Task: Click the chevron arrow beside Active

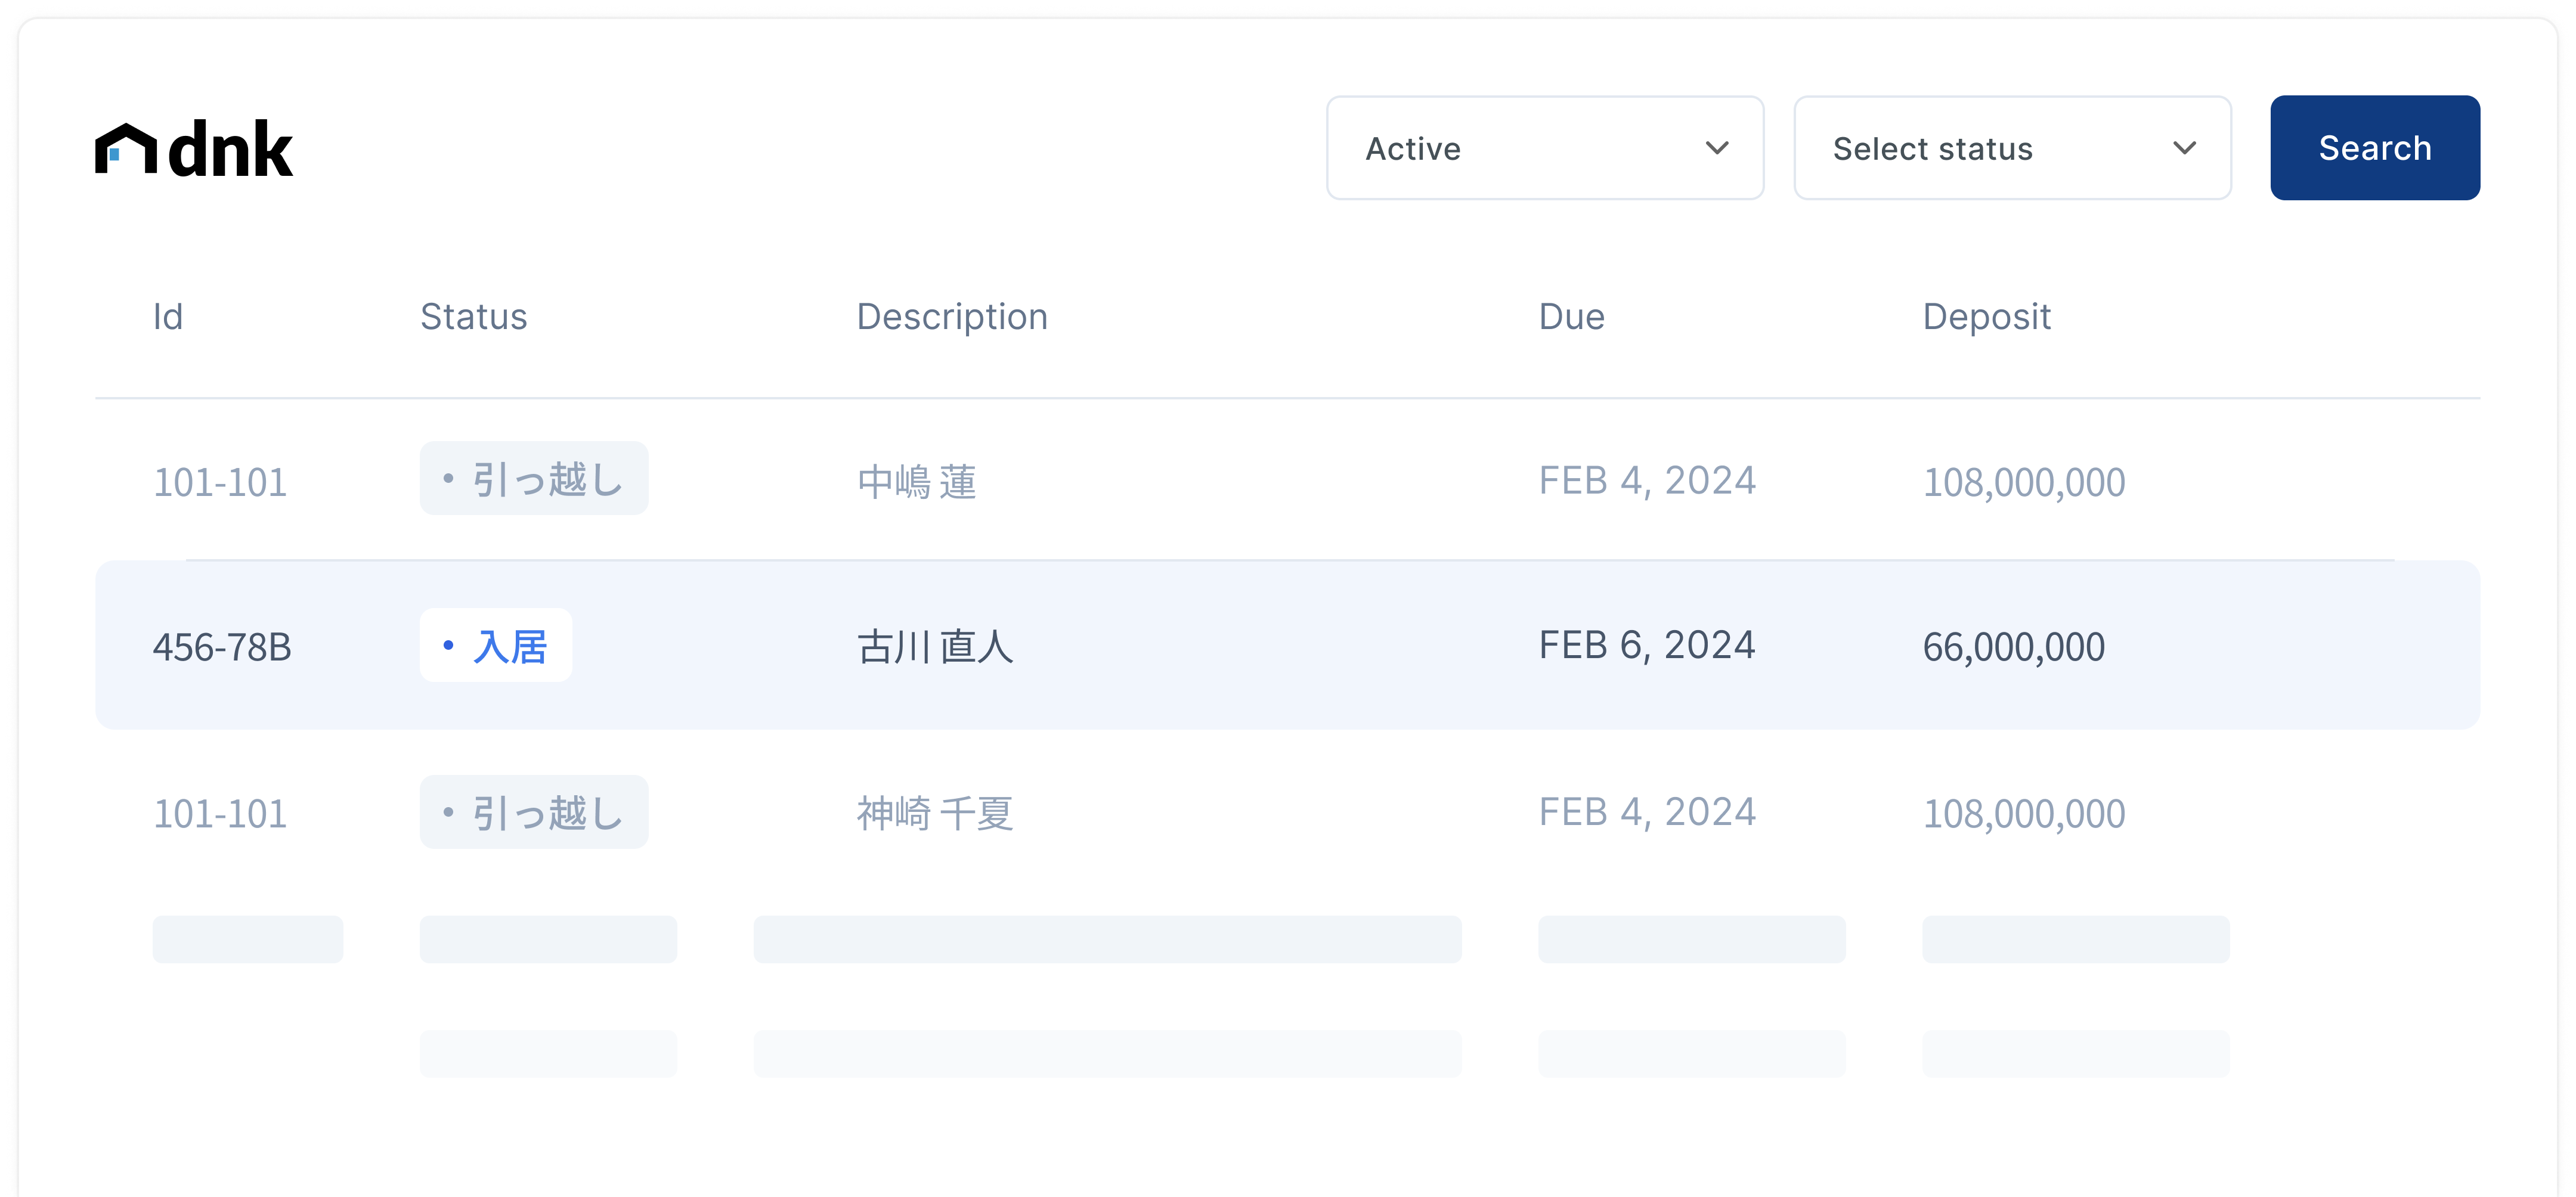Action: 1717,148
